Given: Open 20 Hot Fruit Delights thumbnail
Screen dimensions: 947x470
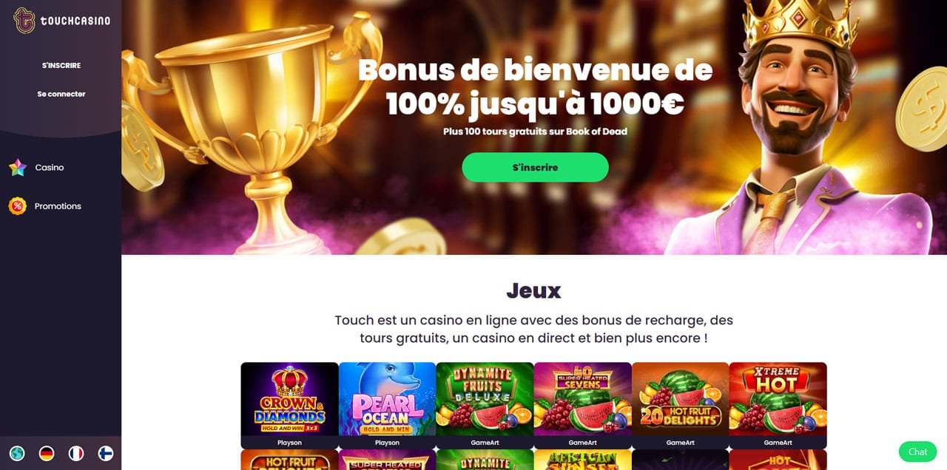Looking at the screenshot, I should click(681, 406).
